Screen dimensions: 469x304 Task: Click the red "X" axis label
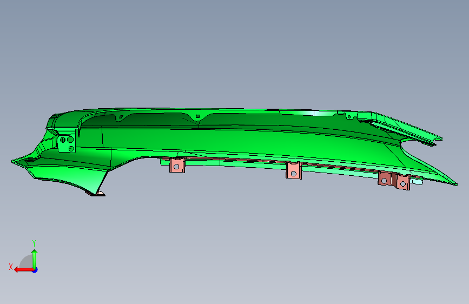11,267
